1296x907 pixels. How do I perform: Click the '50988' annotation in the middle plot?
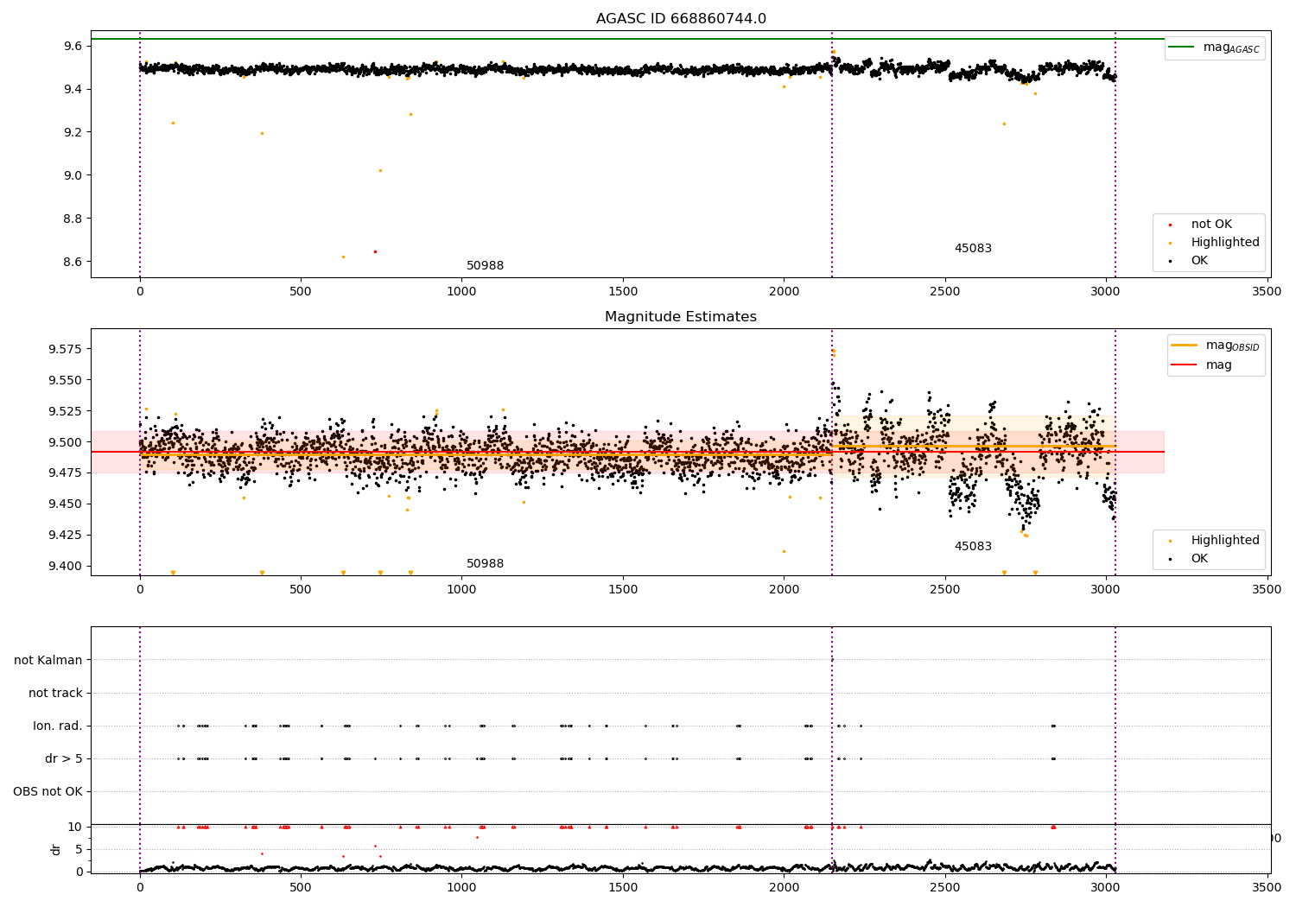tap(485, 564)
